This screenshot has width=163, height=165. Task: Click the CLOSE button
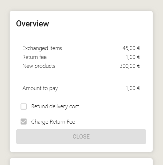pyautogui.click(x=81, y=136)
